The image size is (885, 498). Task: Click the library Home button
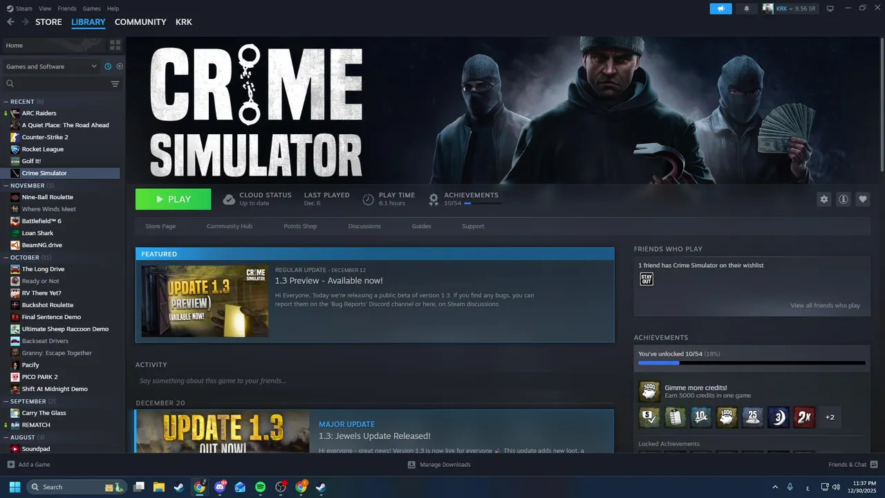tap(54, 45)
